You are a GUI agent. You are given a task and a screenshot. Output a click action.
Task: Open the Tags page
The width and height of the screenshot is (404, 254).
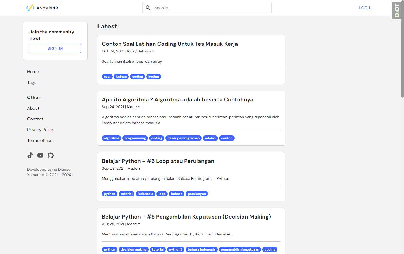coord(32,83)
